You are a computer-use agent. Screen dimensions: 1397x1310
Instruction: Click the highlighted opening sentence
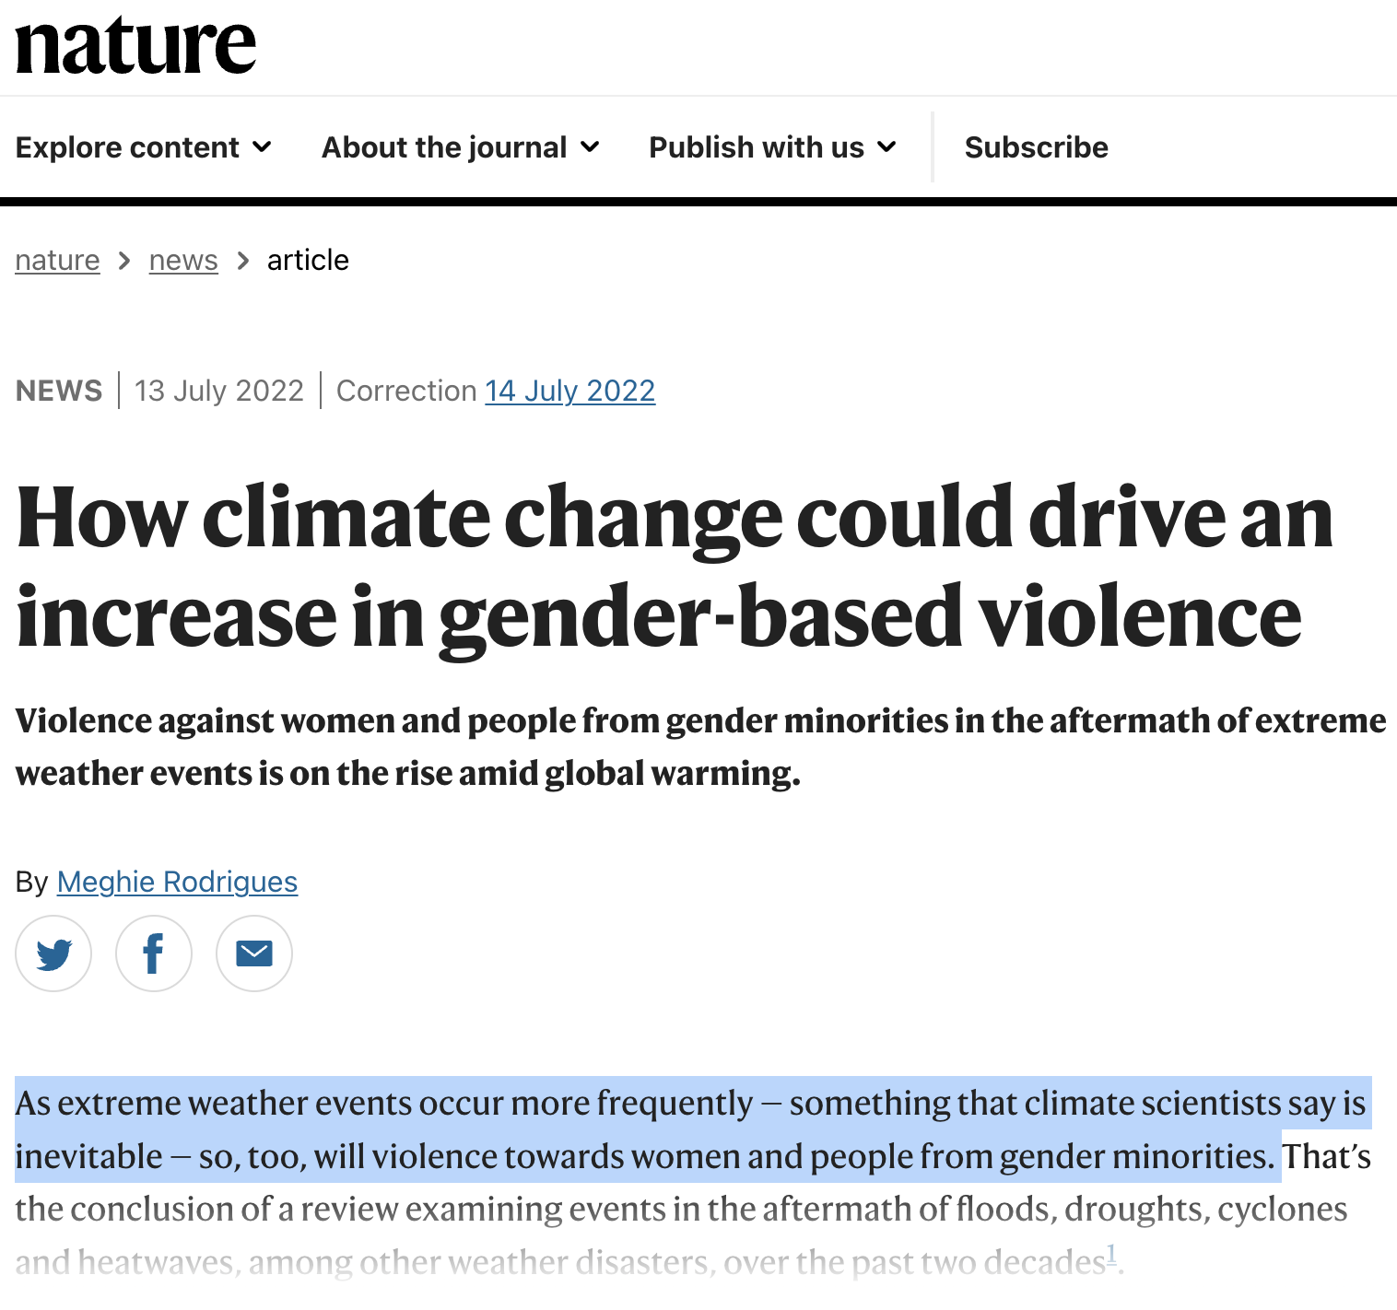pos(645,1129)
